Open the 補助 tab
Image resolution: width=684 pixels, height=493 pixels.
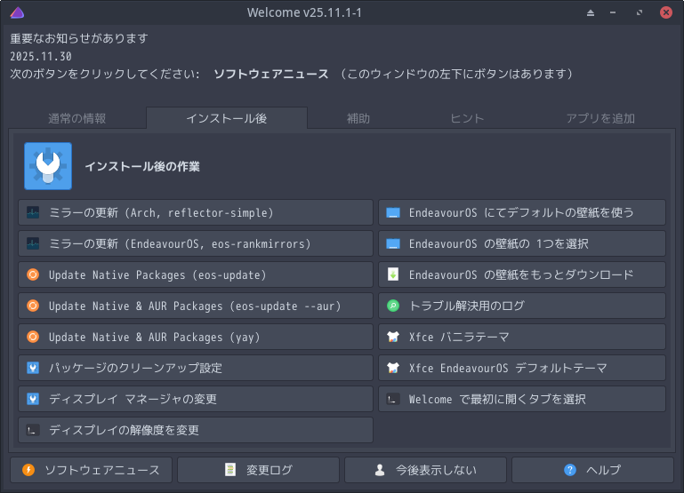pos(358,118)
